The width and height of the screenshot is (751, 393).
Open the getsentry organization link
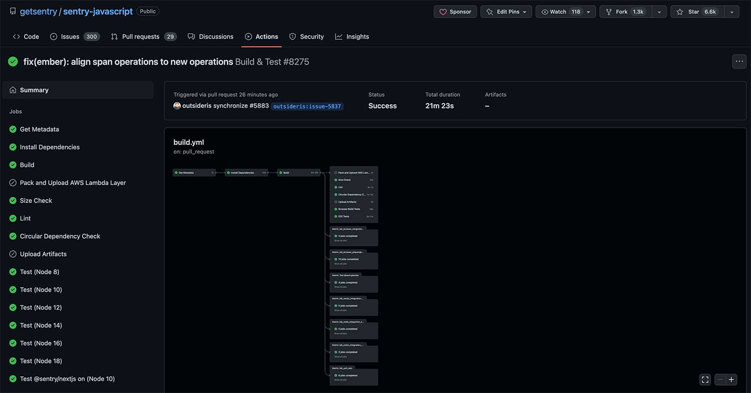[x=39, y=11]
